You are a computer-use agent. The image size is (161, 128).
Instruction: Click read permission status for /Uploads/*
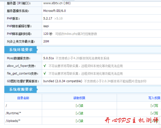[79, 121]
